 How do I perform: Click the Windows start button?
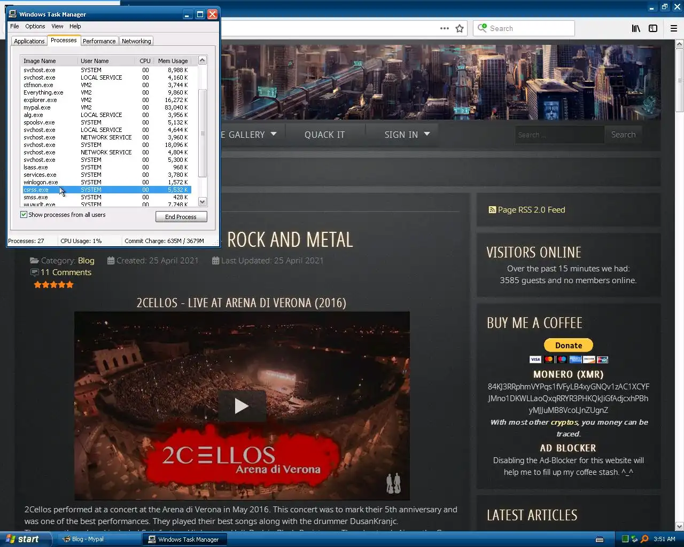(x=26, y=539)
